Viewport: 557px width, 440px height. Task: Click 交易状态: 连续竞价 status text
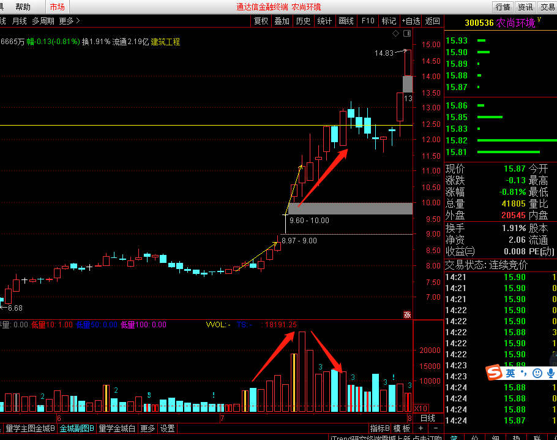point(486,265)
